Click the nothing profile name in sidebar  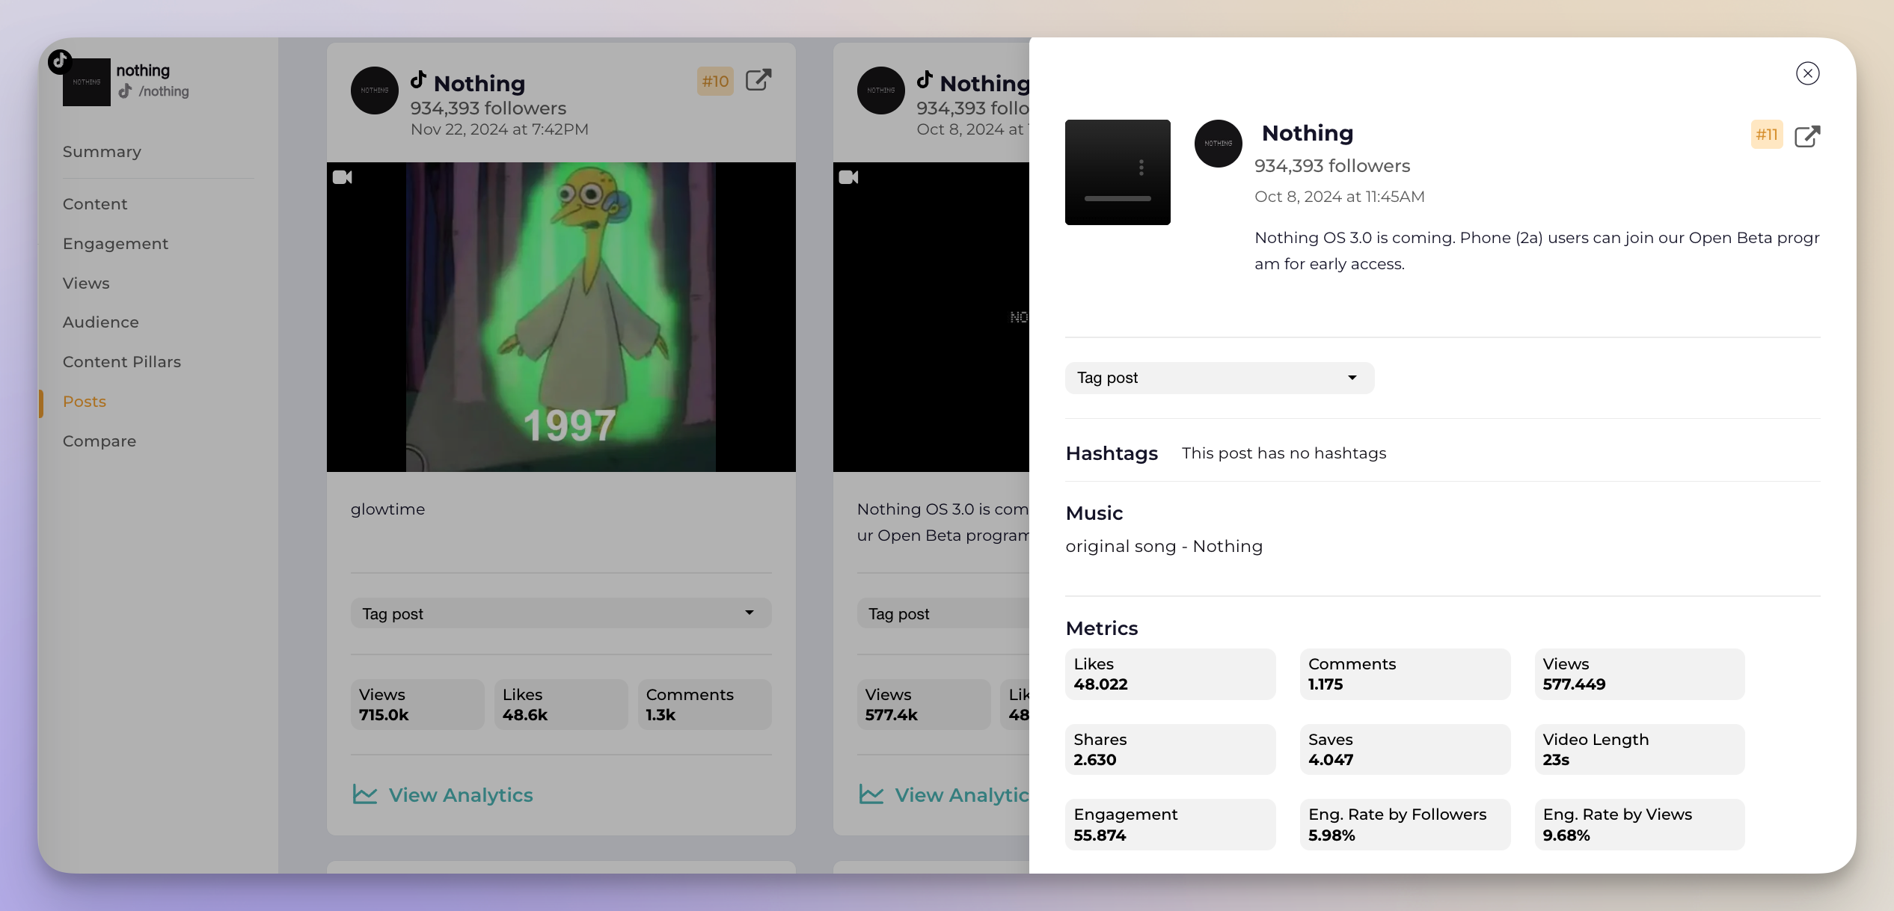143,70
